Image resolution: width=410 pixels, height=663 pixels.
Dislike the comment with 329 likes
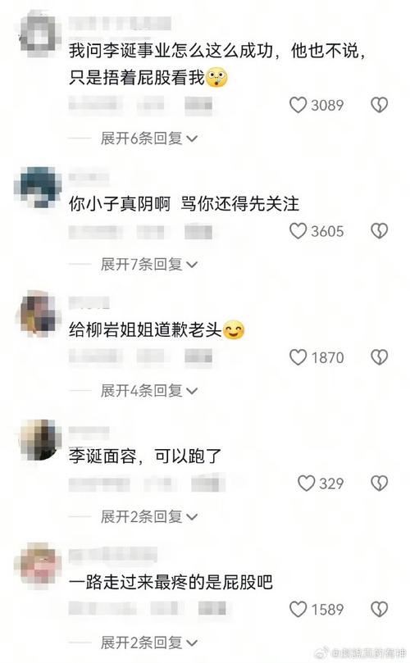tap(379, 484)
